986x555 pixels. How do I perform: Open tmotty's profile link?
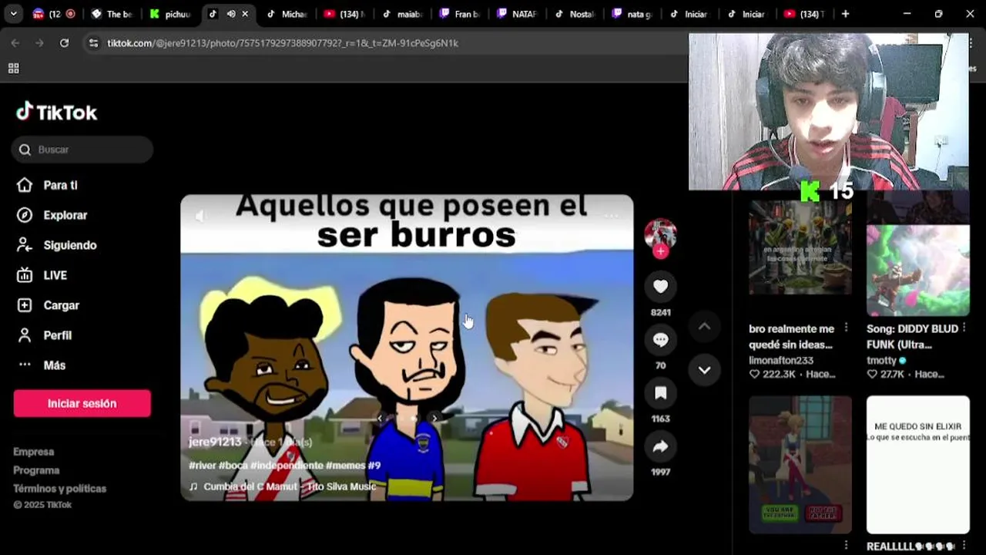(x=881, y=360)
